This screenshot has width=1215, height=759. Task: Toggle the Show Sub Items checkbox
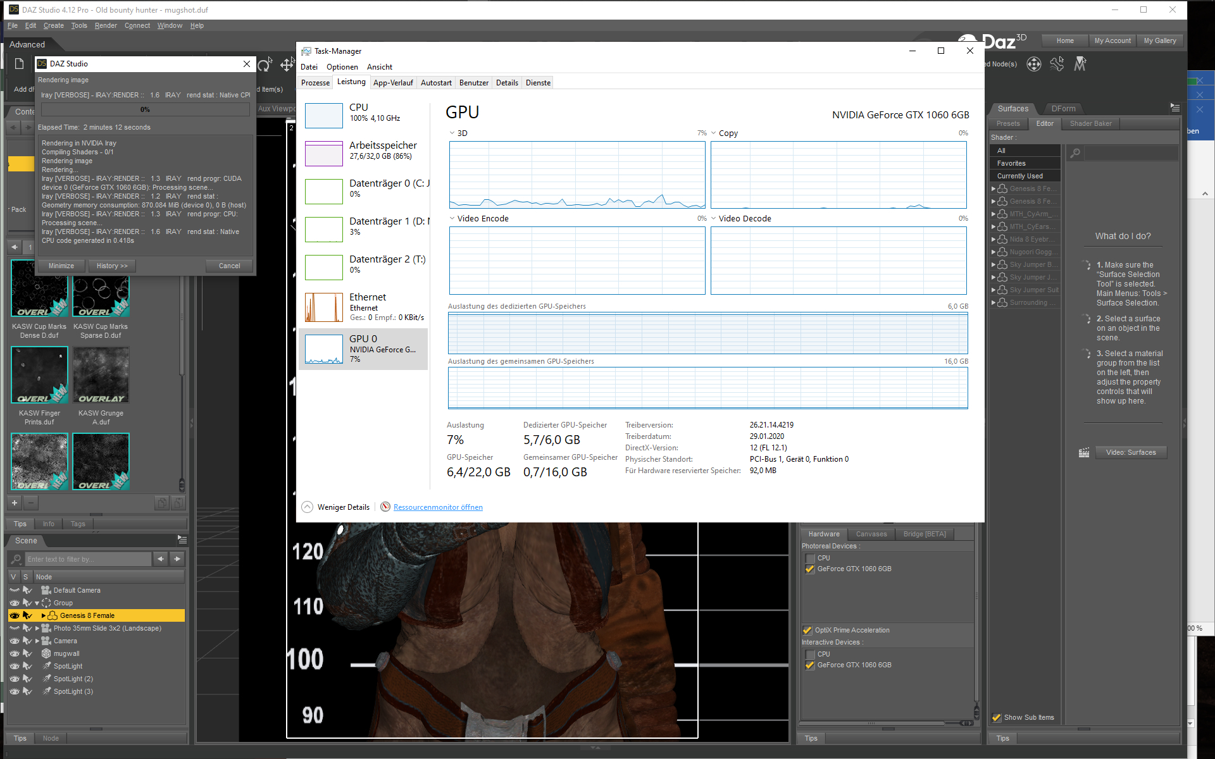(x=997, y=717)
